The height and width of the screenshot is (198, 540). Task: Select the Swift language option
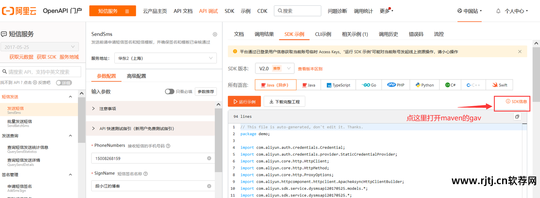[499, 85]
